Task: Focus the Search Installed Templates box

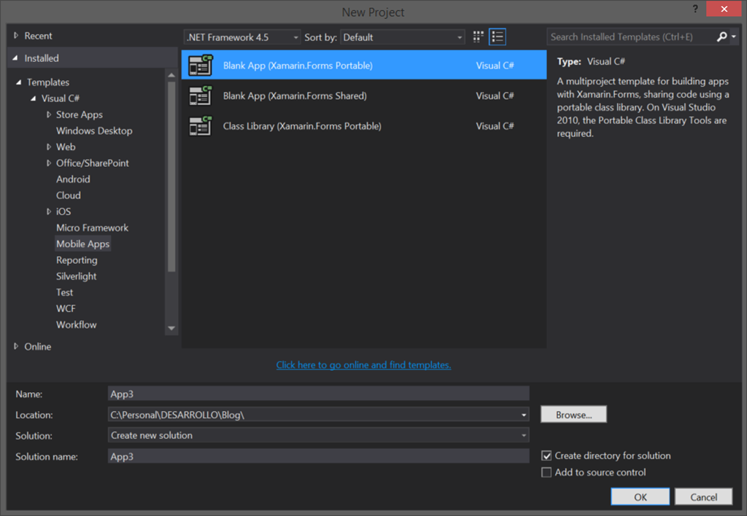Action: pos(631,36)
